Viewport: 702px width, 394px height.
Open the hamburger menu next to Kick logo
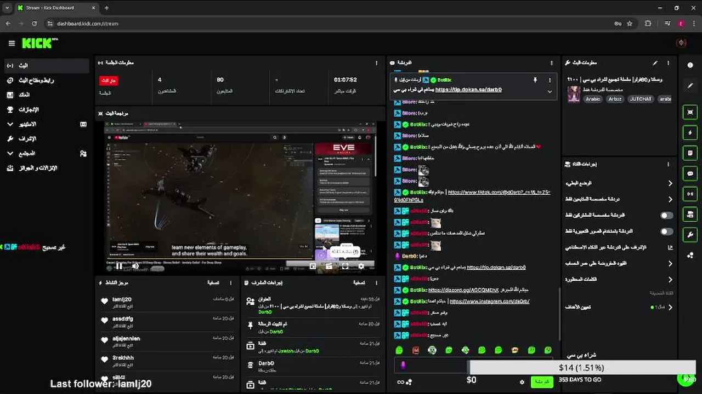click(x=12, y=43)
